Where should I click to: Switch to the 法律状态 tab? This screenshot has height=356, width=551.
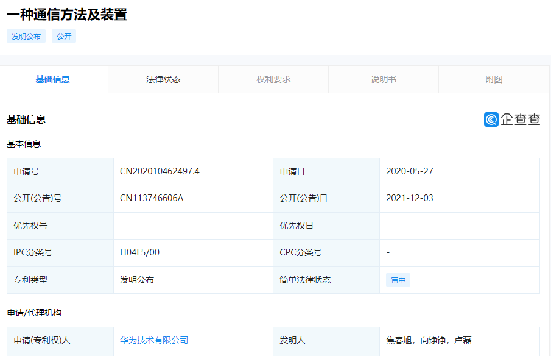[163, 79]
